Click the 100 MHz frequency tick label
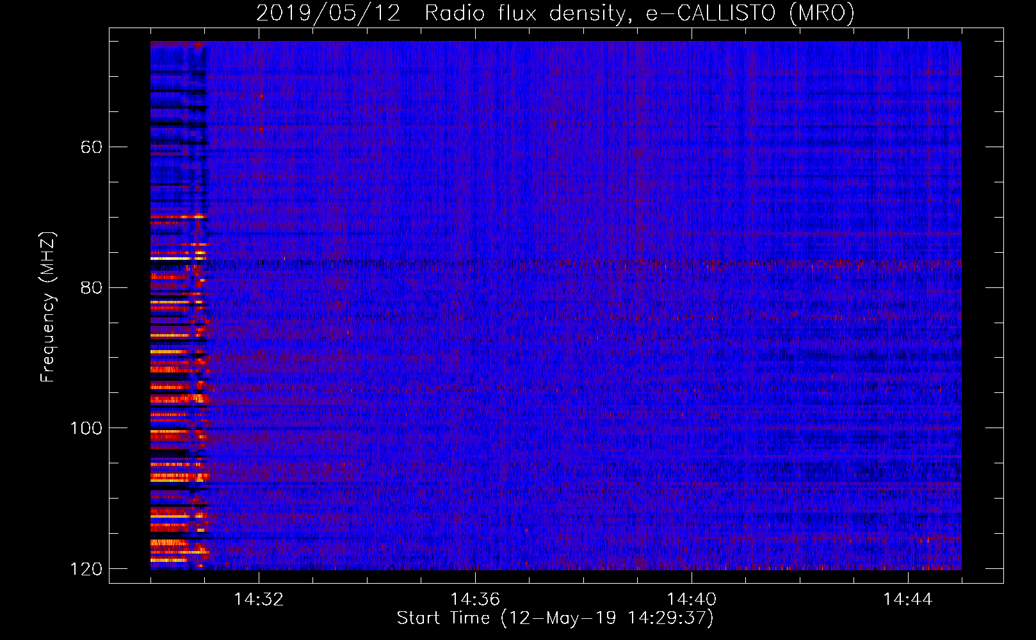The width and height of the screenshot is (1036, 640). pyautogui.click(x=86, y=428)
